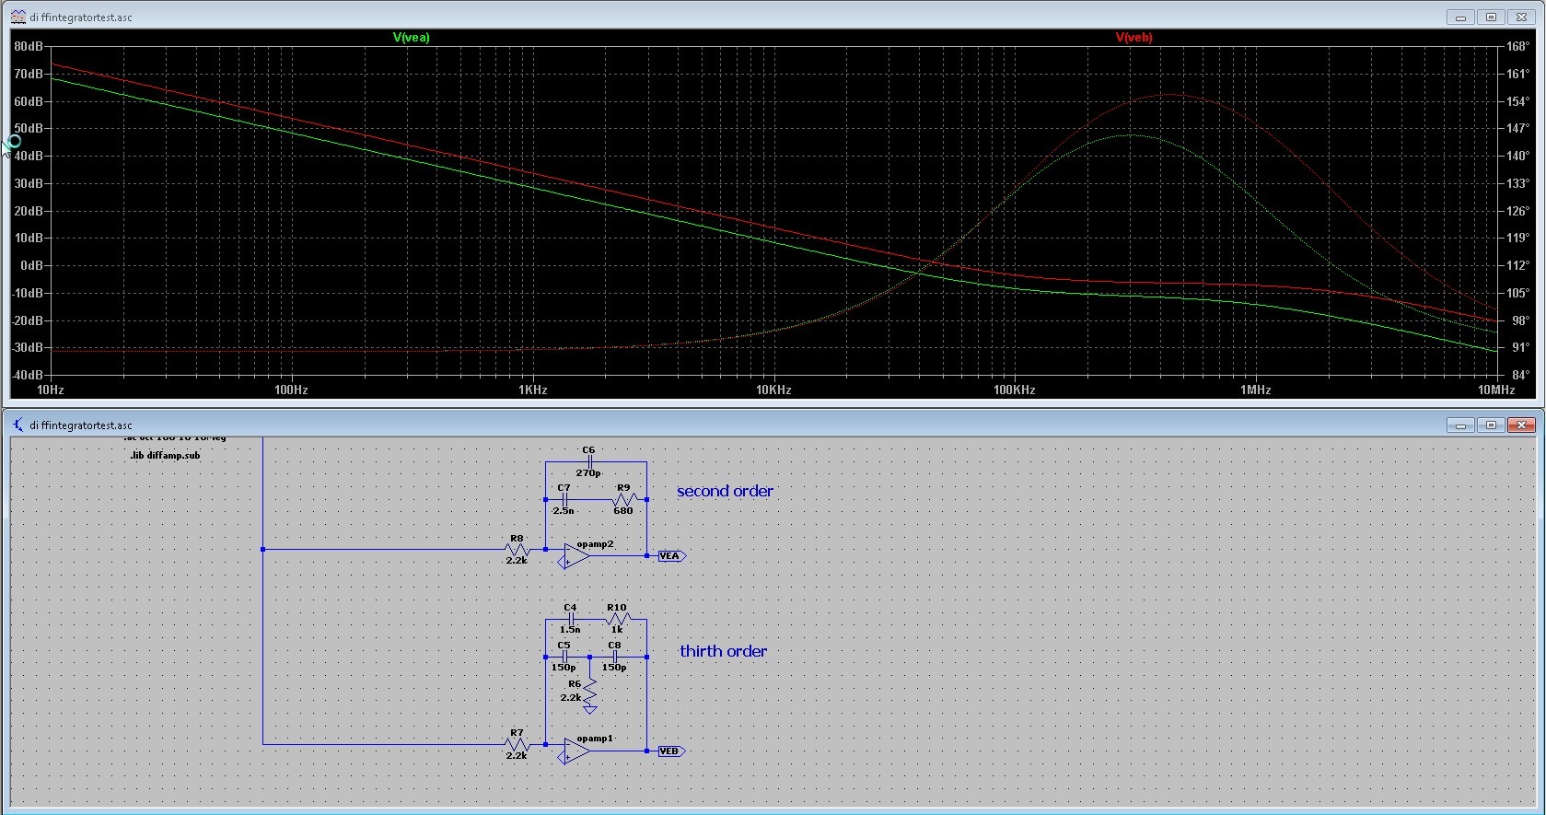Select the .lib diffamp.sub directive text
The image size is (1546, 815).
click(x=165, y=455)
